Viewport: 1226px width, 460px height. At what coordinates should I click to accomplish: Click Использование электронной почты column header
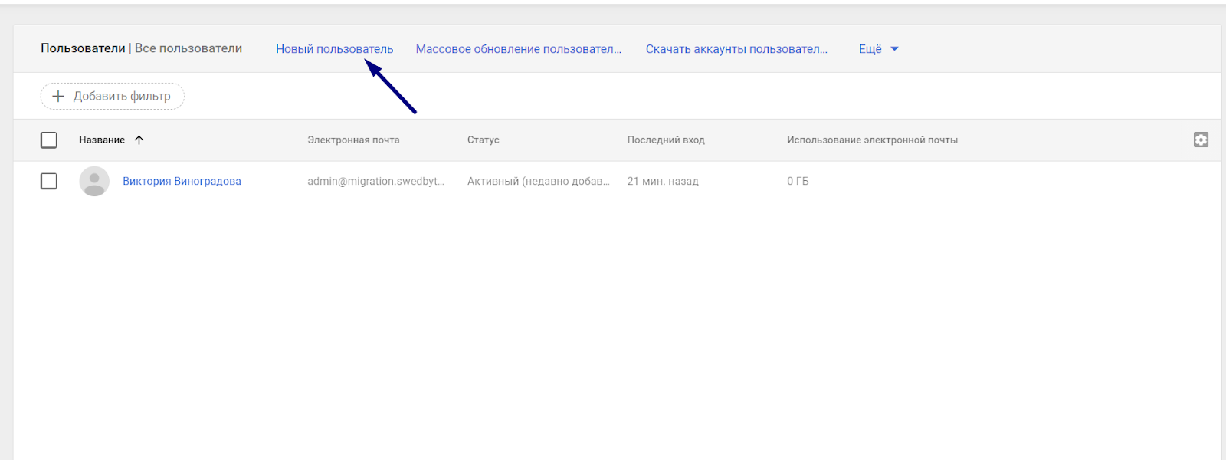tap(872, 140)
